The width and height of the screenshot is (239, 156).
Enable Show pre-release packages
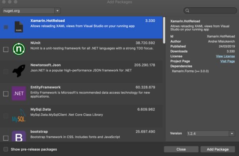point(5,149)
